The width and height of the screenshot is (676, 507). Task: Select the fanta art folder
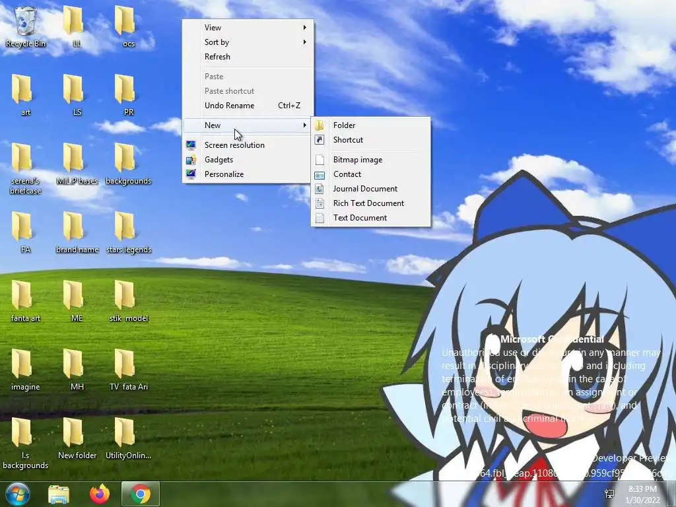point(26,301)
